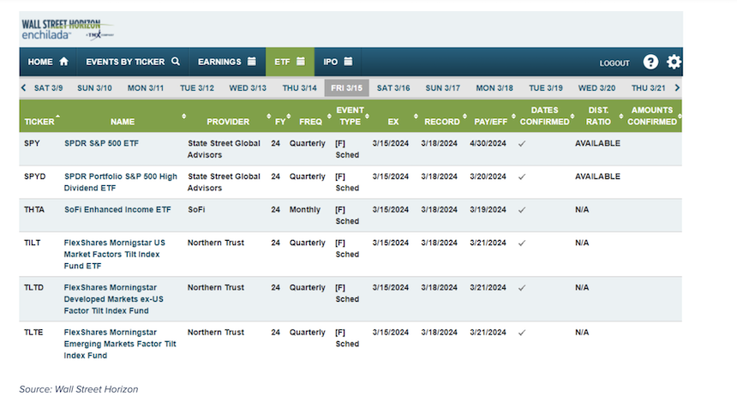Click the TLTE dates confirmed checkmark

522,333
